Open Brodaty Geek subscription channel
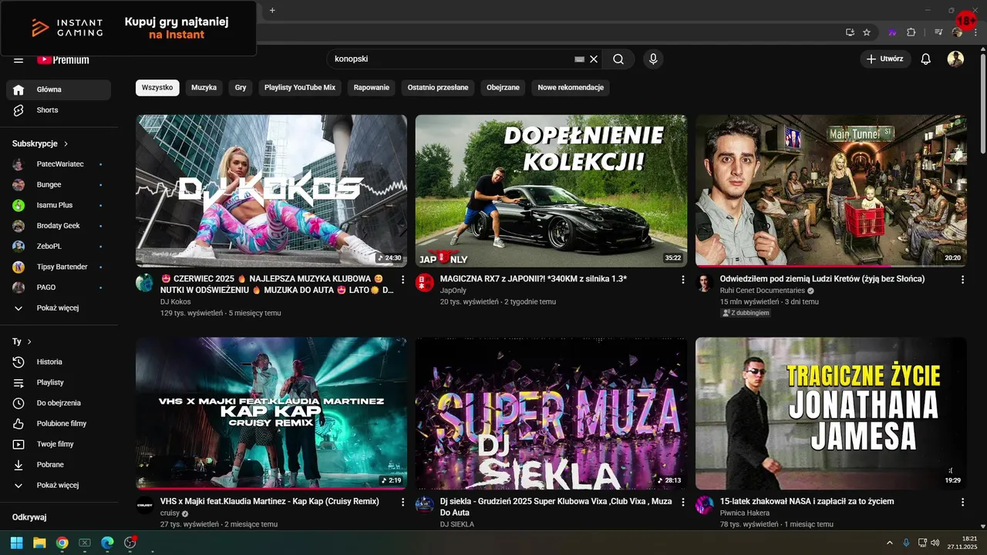Screen dimensions: 987x555 click(59, 226)
